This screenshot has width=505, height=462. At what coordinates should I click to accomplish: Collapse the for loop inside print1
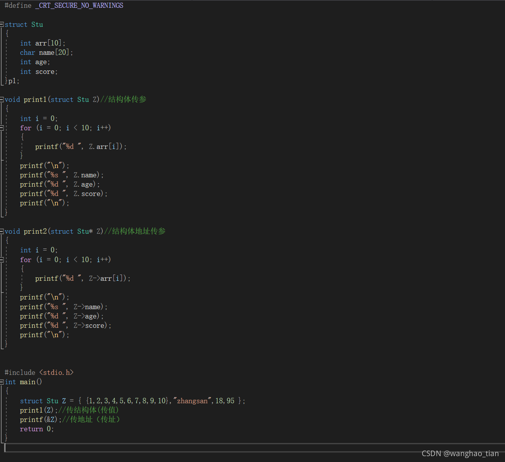pos(2,128)
